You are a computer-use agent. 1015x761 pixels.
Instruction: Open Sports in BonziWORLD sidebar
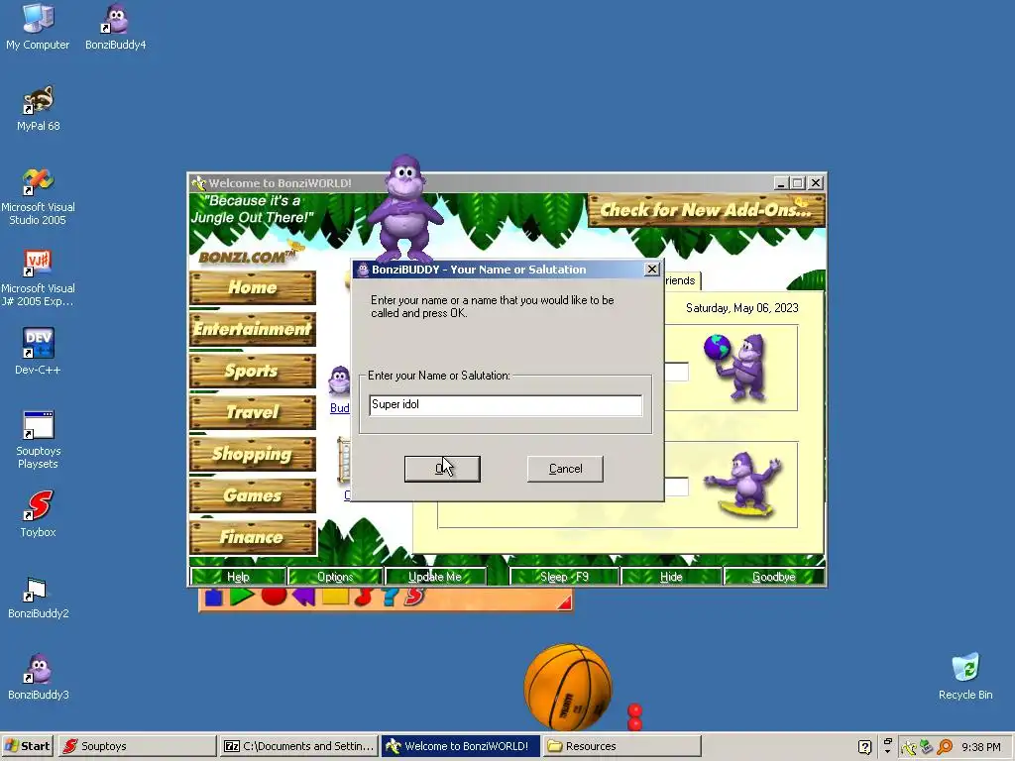coord(253,371)
